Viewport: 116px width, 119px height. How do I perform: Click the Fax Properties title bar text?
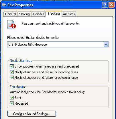20,5
